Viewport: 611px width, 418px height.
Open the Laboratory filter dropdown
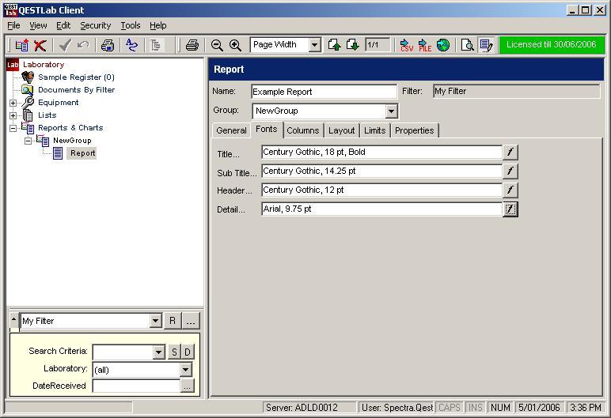186,370
